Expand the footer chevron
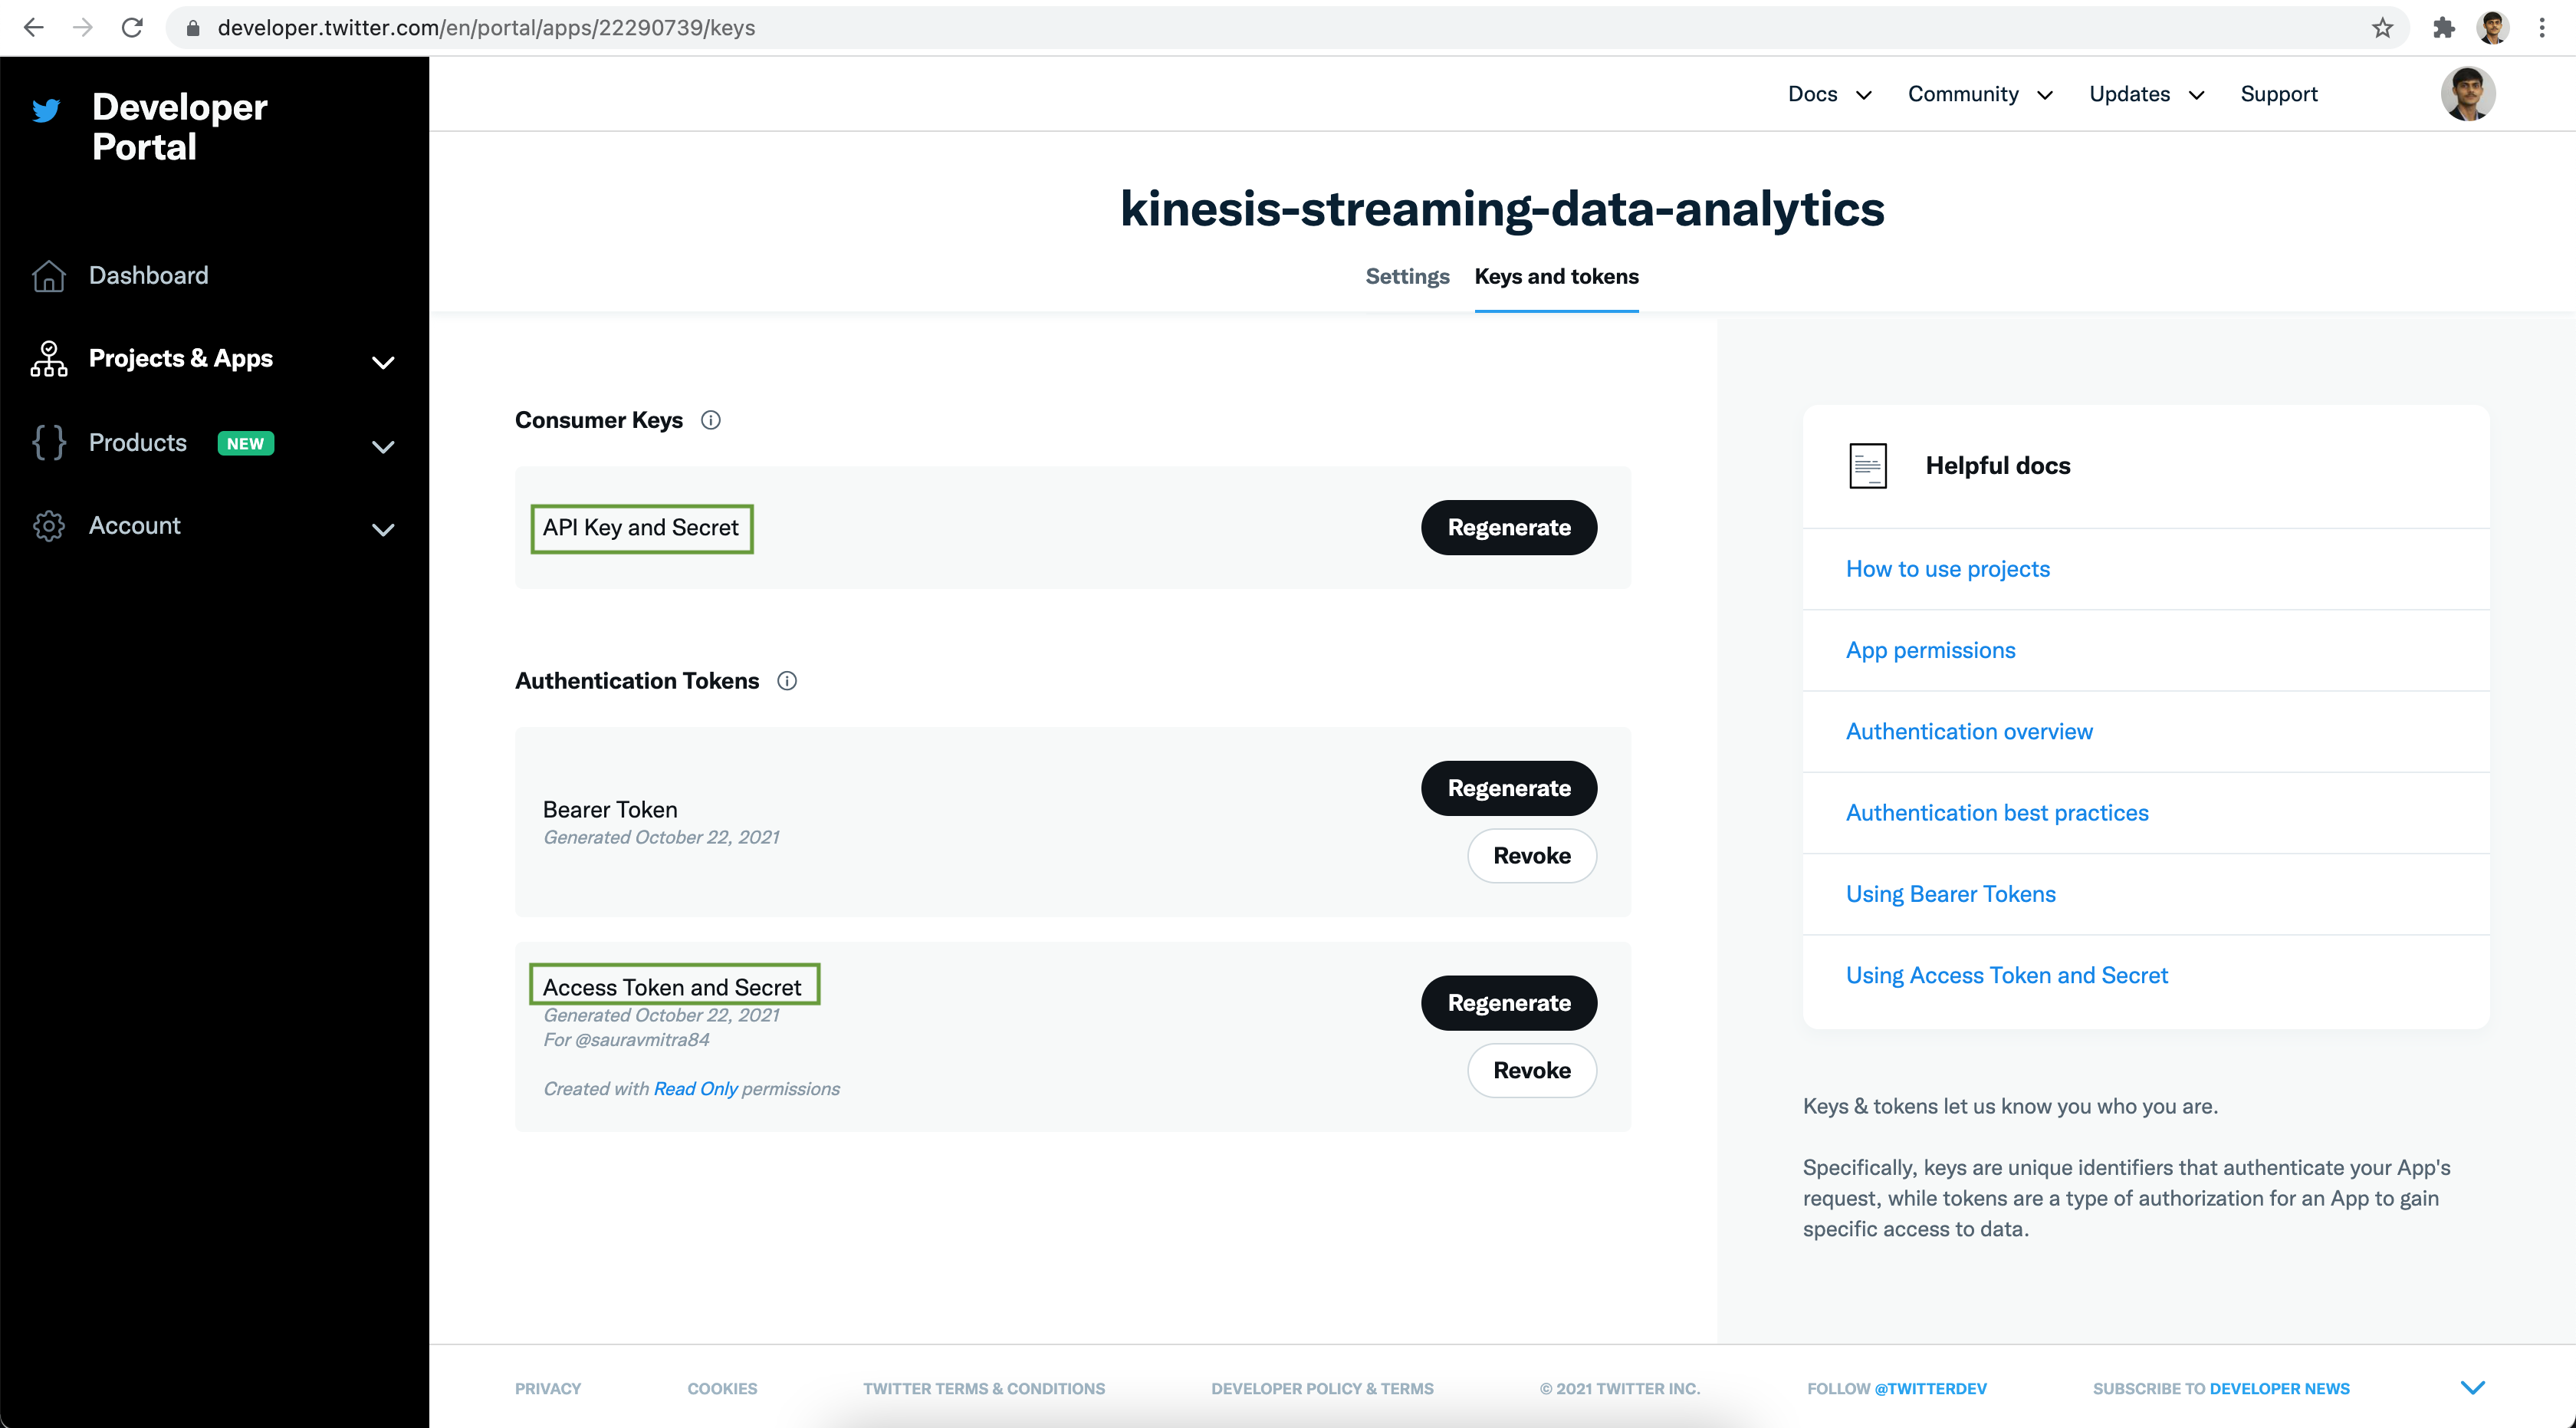This screenshot has width=2576, height=1428. [2472, 1387]
